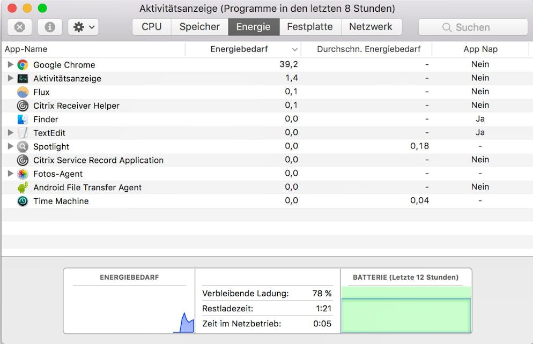The image size is (533, 344).
Task: Click the Batterie charge graph
Action: [x=406, y=309]
